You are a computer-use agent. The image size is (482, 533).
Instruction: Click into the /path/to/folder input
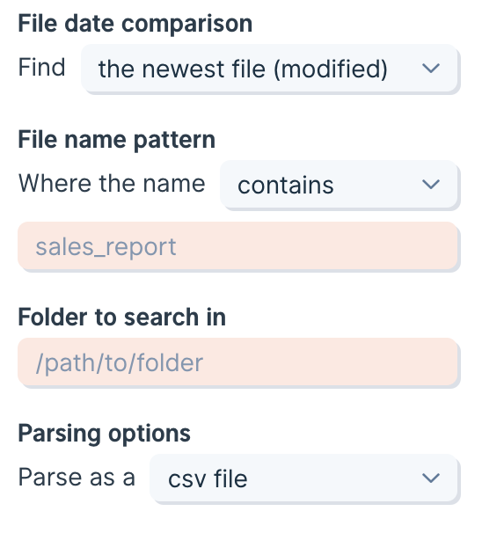(237, 362)
